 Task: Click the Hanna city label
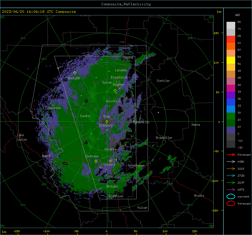(x=196, y=125)
